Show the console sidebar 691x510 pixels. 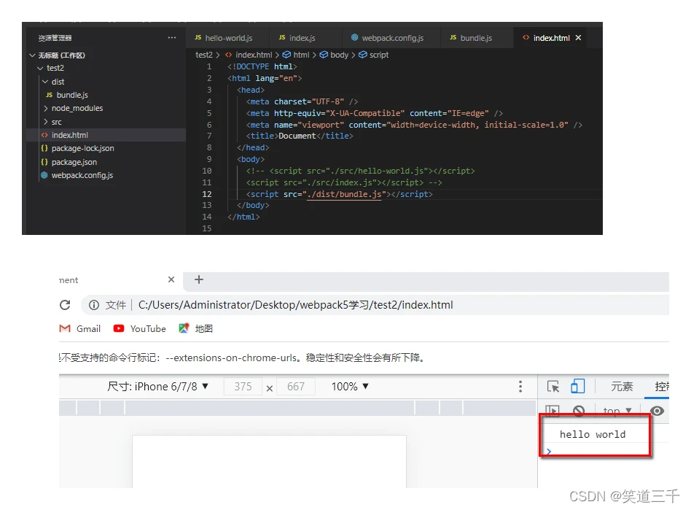tap(553, 411)
